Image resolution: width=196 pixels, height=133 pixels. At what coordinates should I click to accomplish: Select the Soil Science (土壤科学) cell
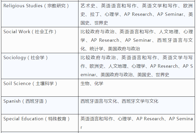tap(30, 83)
